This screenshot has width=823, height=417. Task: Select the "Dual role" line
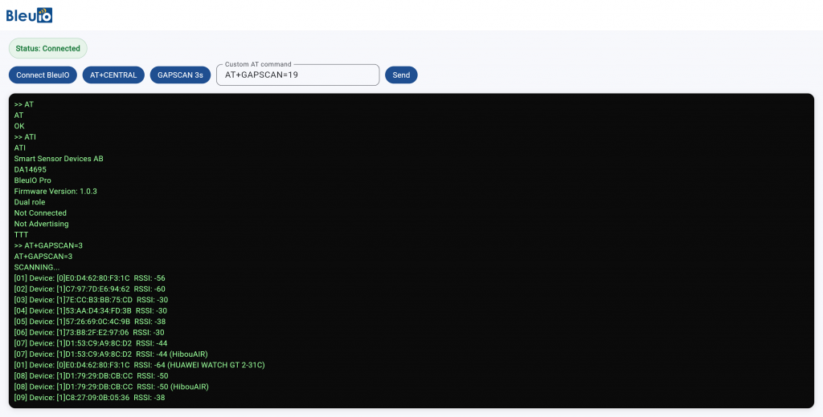30,202
